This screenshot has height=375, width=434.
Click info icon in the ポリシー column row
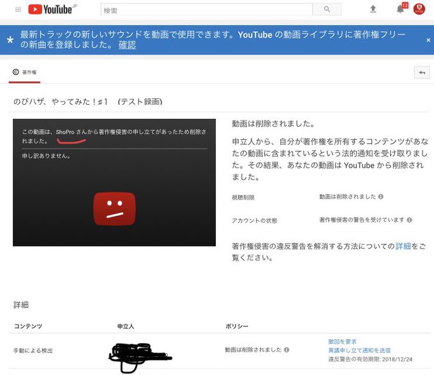click(x=287, y=350)
